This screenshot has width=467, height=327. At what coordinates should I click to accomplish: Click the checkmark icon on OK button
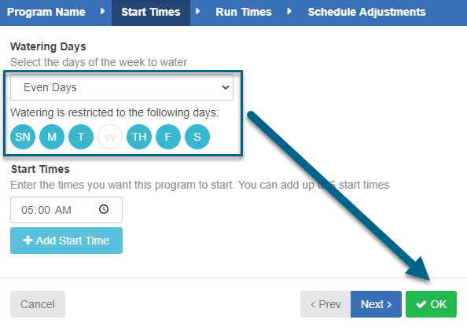click(421, 304)
